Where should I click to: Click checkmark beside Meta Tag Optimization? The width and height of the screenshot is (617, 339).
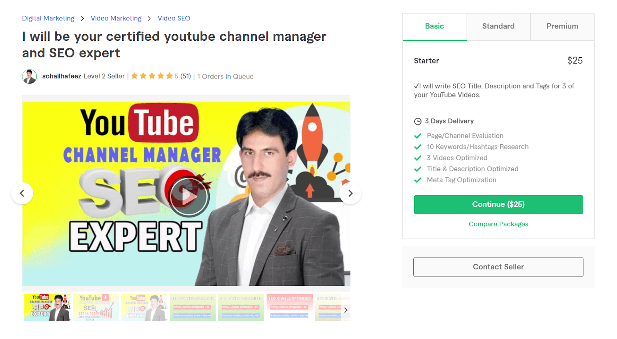point(418,180)
